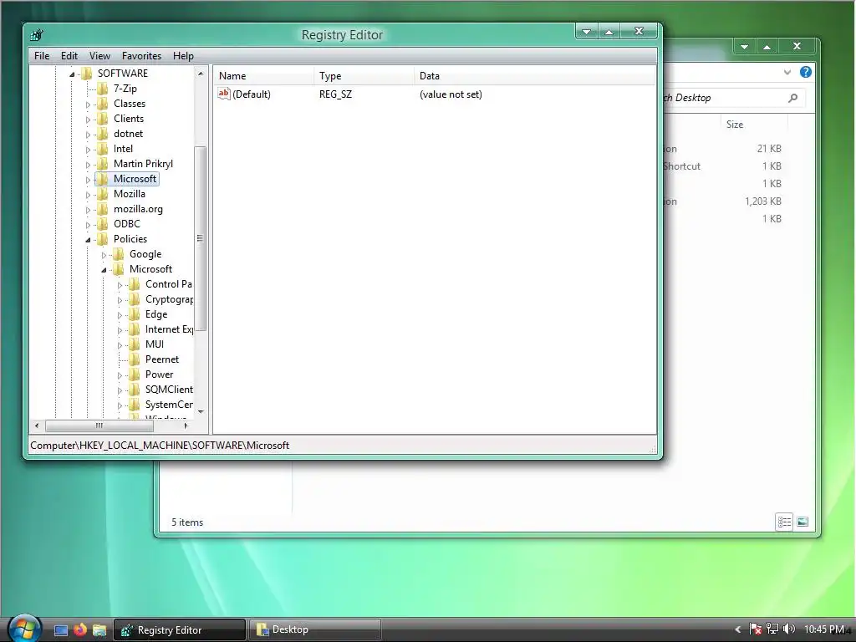Select the 7-Zip folder icon

[x=102, y=89]
